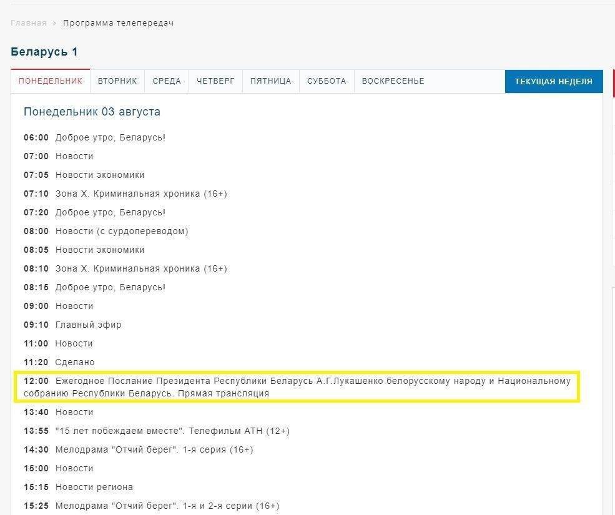615x515 pixels.
Task: Click the 07:20 Доброе утро, Беларусь! row
Action: point(94,213)
